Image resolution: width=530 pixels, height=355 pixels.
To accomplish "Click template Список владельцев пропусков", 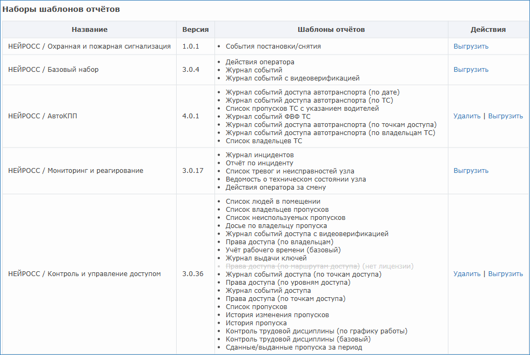I will [277, 210].
